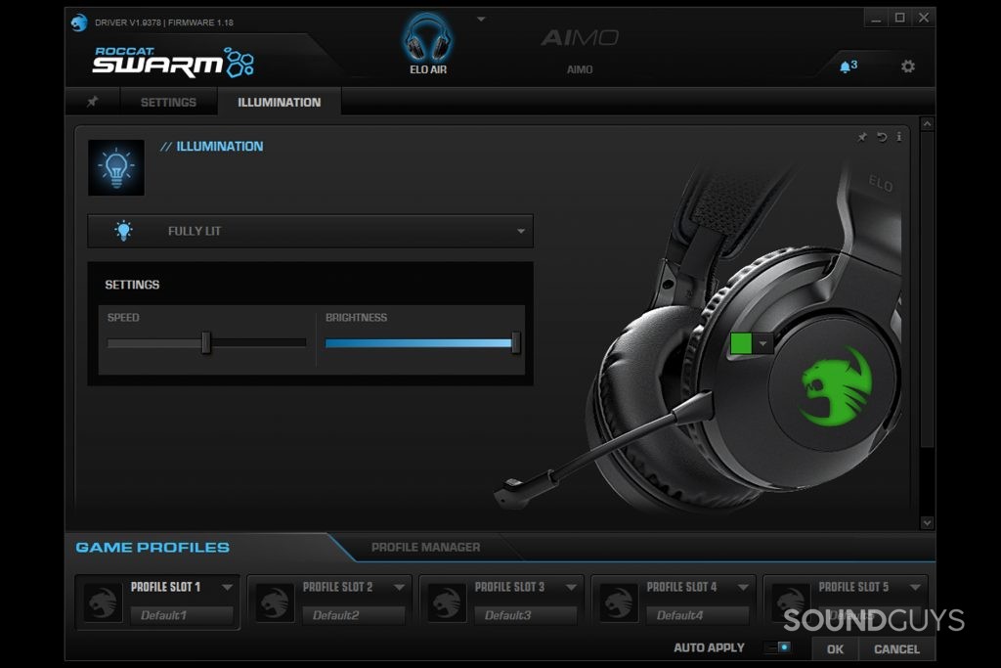Click the CANCEL button
Screen dimensions: 1001x668
[x=897, y=648]
